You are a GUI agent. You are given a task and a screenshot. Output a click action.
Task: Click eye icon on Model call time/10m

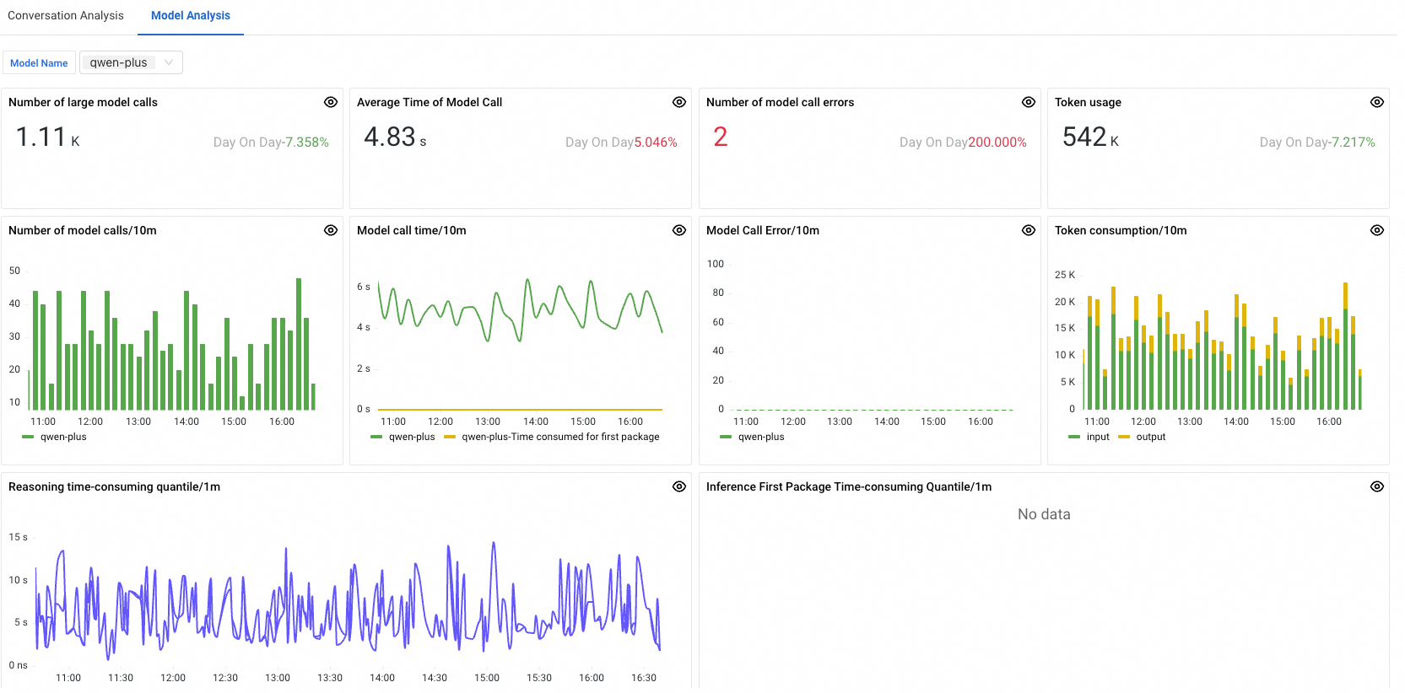pyautogui.click(x=679, y=230)
